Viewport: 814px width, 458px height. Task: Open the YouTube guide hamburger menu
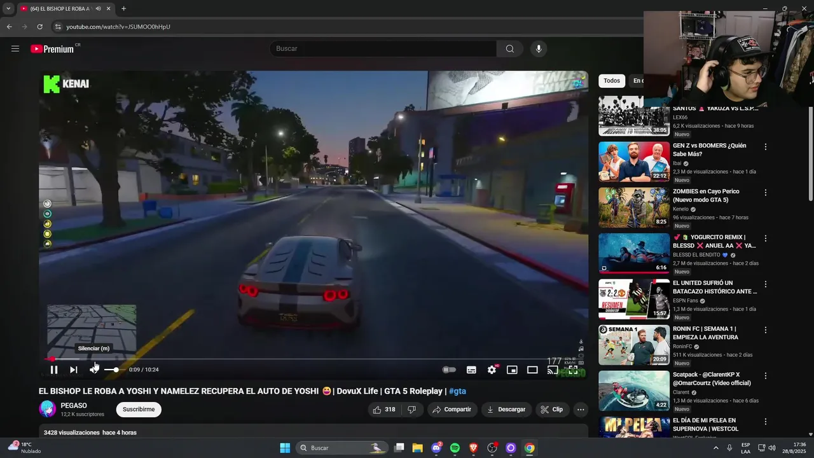[x=15, y=49]
